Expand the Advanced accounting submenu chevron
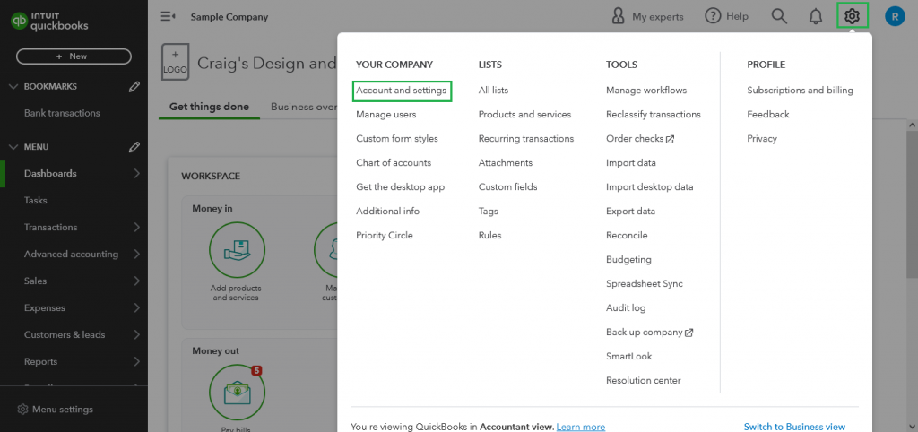 point(136,254)
